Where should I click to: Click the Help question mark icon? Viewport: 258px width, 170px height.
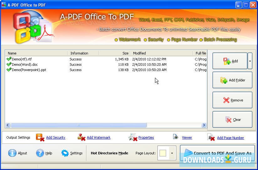pyautogui.click(x=40, y=153)
